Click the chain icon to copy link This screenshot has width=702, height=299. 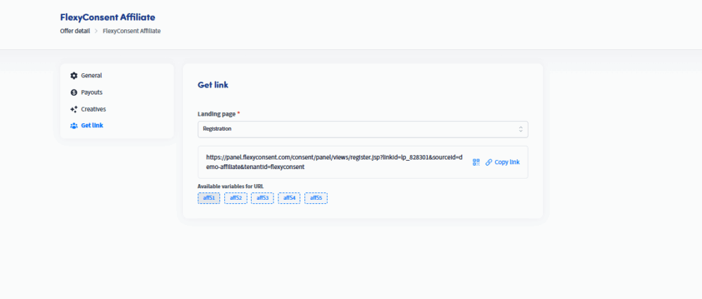pyautogui.click(x=489, y=162)
